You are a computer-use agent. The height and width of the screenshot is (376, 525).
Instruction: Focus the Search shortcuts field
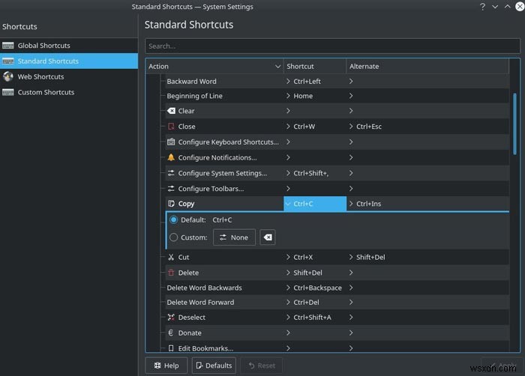[x=331, y=46]
